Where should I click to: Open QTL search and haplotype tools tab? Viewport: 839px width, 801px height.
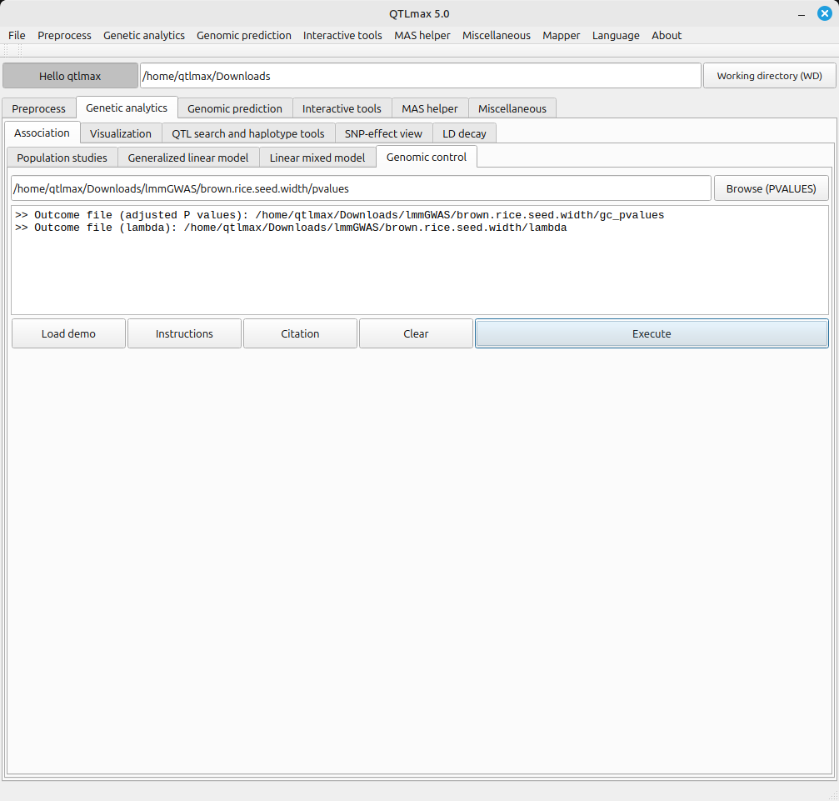pyautogui.click(x=247, y=133)
